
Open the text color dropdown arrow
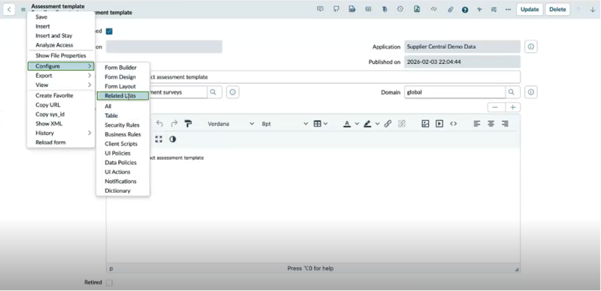(357, 124)
